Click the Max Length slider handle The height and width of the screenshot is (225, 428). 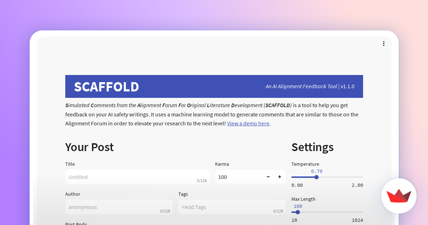click(298, 212)
